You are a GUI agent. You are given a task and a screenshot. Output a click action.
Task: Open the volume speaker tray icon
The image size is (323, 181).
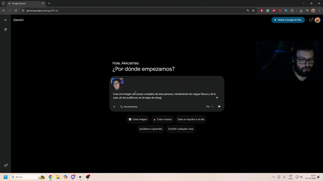(x=301, y=177)
